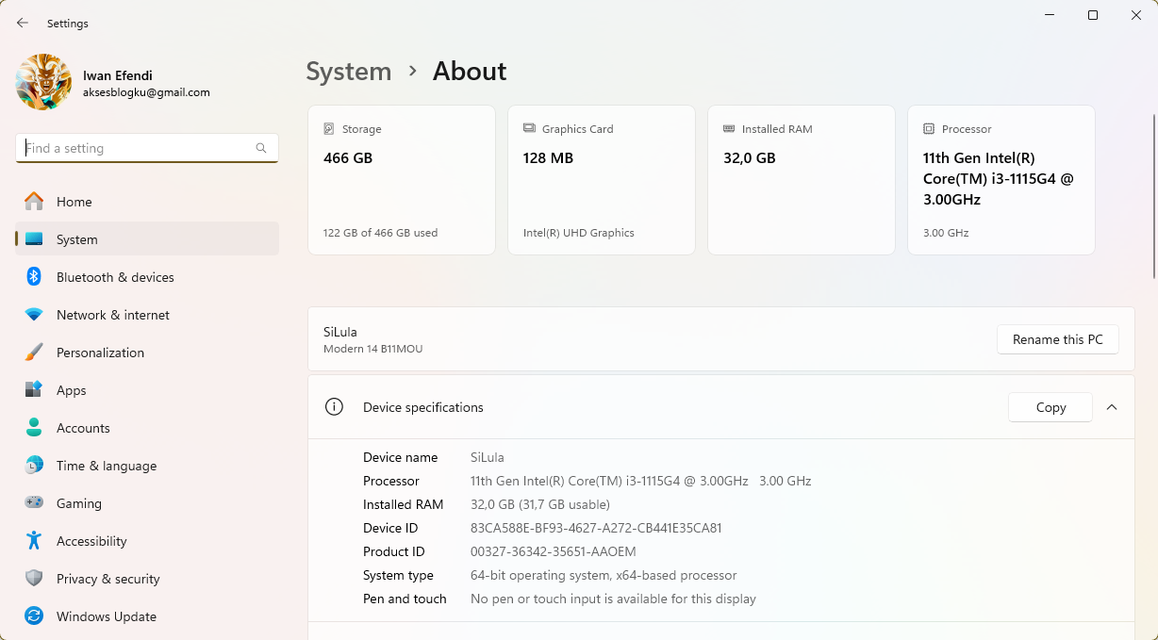Image resolution: width=1158 pixels, height=640 pixels.
Task: Click the Installed RAM icon
Action: [x=729, y=129]
